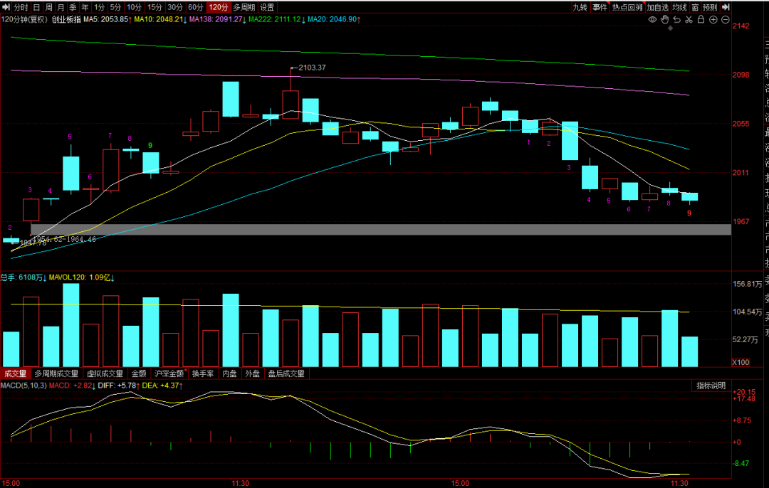Click the MACD(5,10,3) parameter label
The image size is (769, 488).
click(23, 386)
